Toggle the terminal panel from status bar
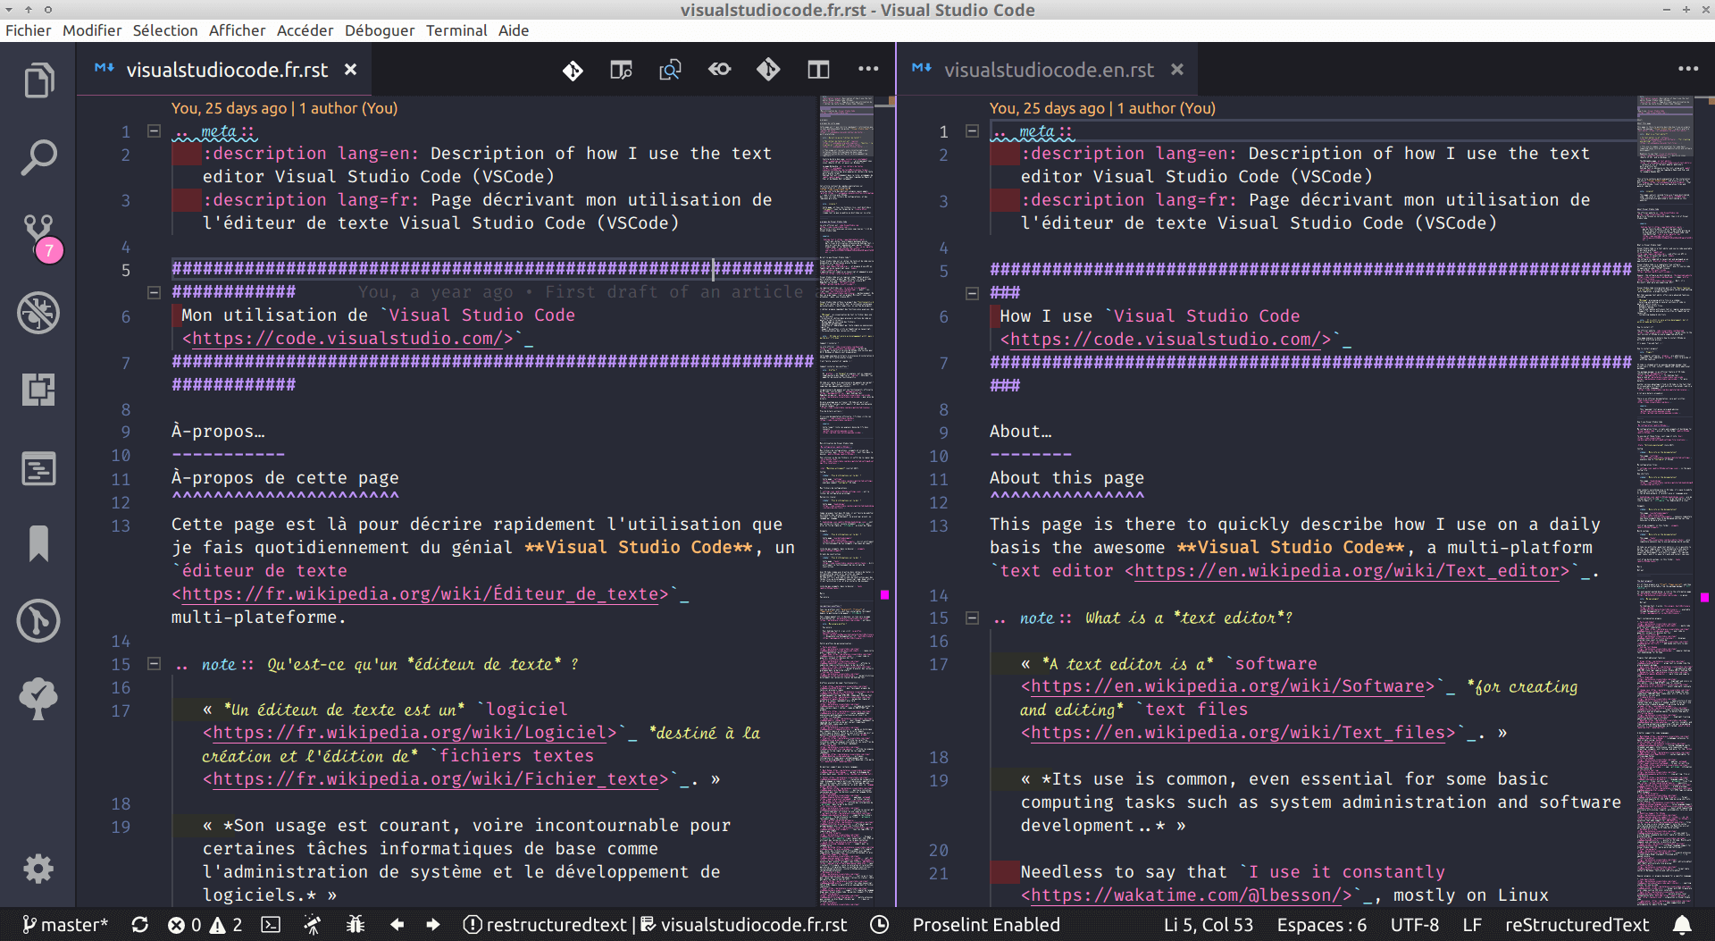 click(271, 925)
